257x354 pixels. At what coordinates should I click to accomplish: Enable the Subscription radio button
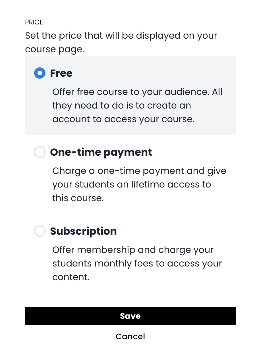point(40,231)
